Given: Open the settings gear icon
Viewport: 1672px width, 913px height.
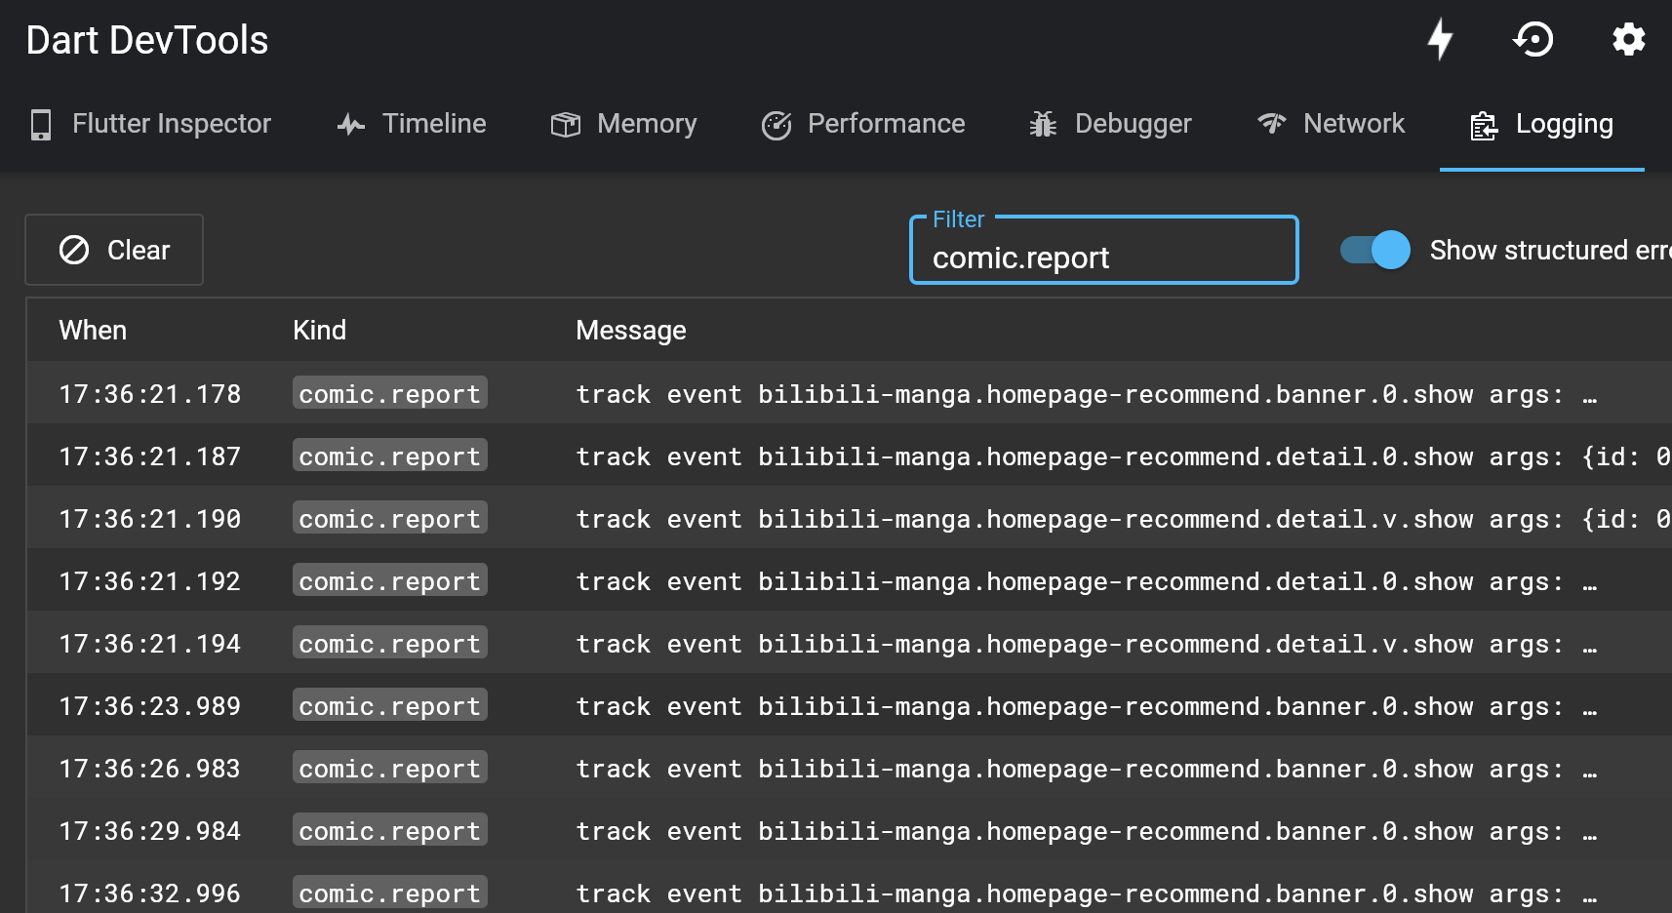Looking at the screenshot, I should point(1628,40).
